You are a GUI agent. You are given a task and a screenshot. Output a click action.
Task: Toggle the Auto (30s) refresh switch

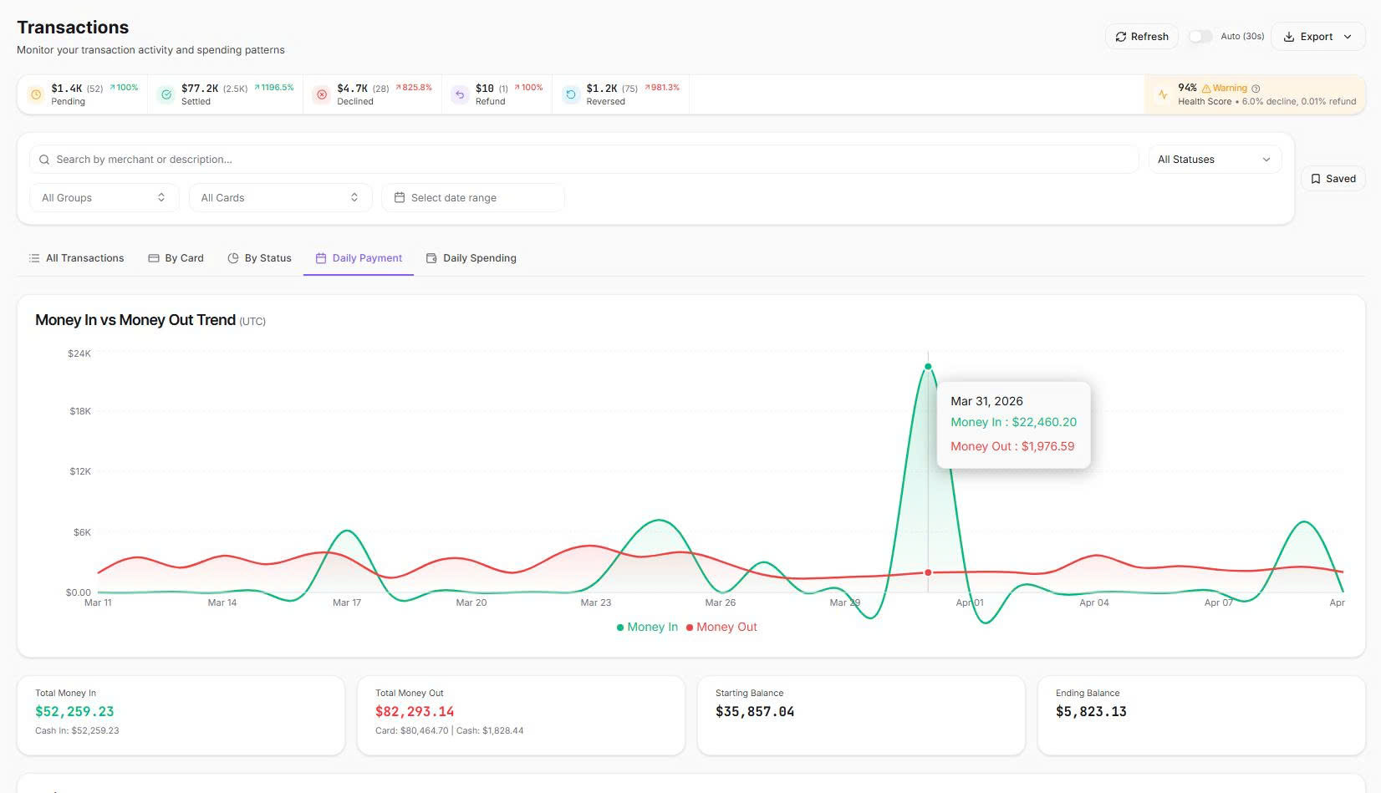coord(1200,37)
